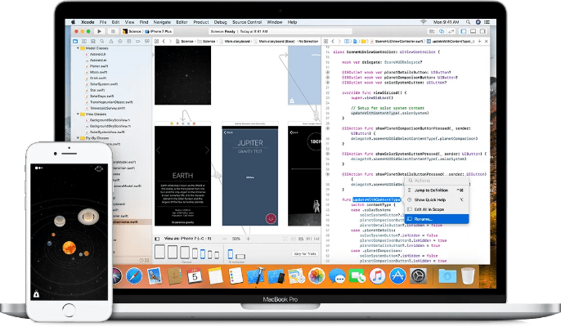Click the 50% zoom control under the storyboard

[236, 239]
